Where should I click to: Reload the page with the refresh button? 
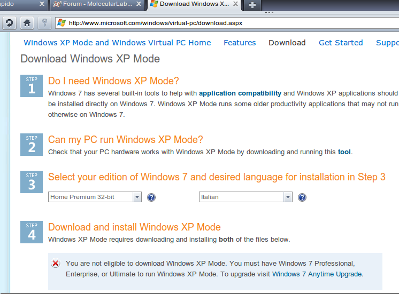tap(10, 23)
